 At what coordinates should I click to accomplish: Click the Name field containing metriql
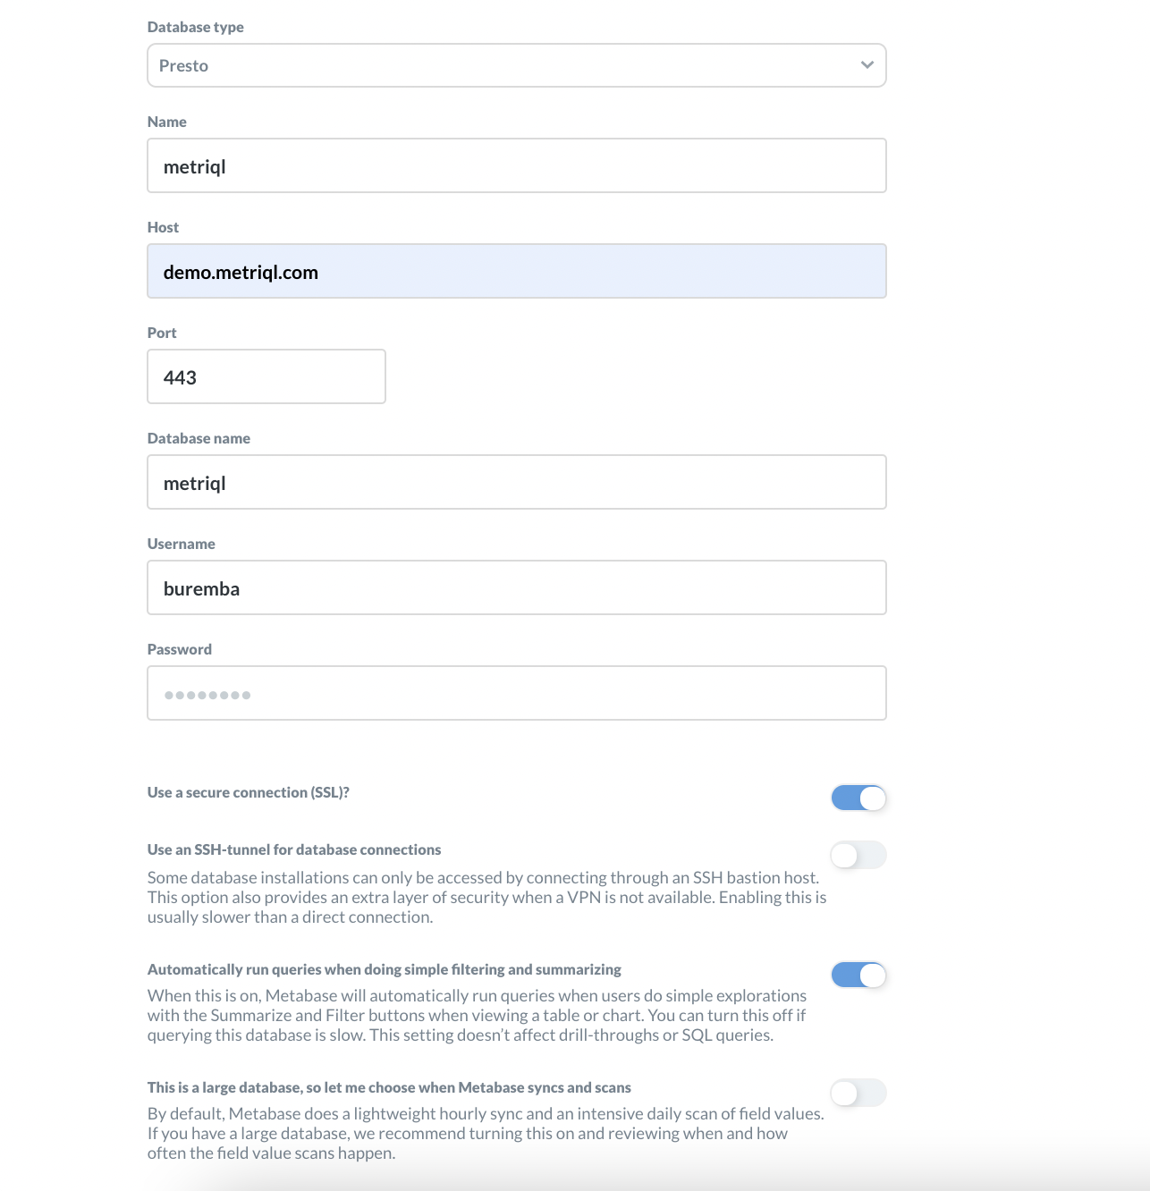click(516, 165)
